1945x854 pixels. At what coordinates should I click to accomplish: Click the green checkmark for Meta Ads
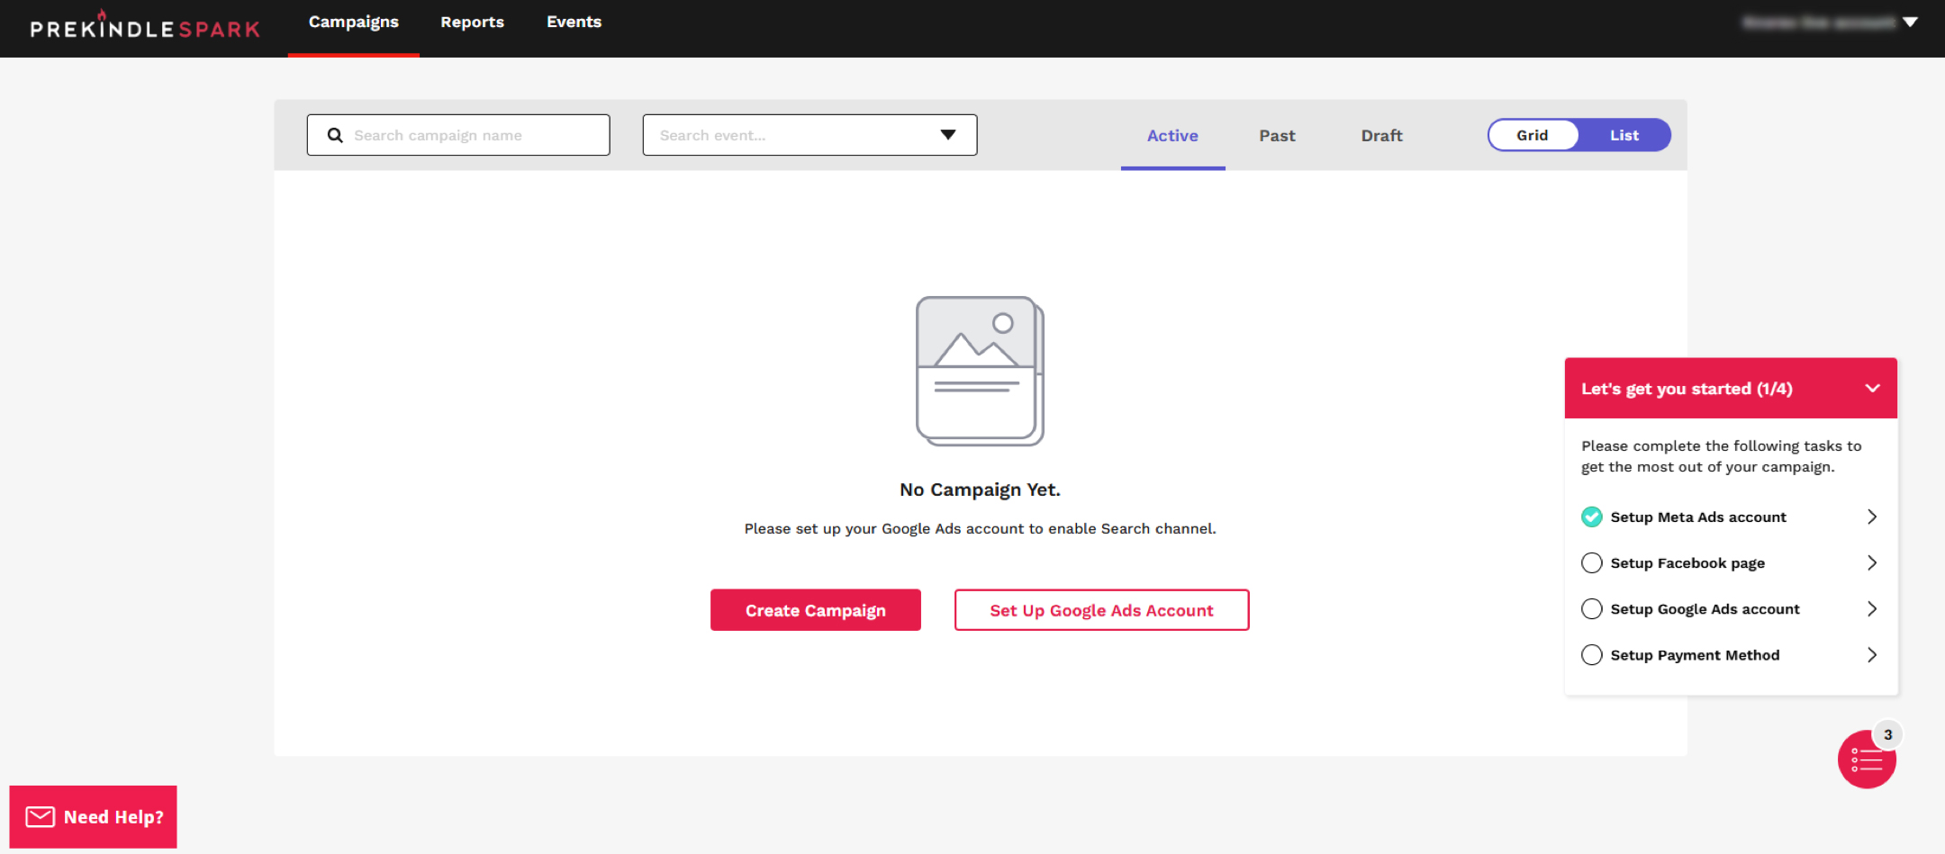[x=1591, y=517]
